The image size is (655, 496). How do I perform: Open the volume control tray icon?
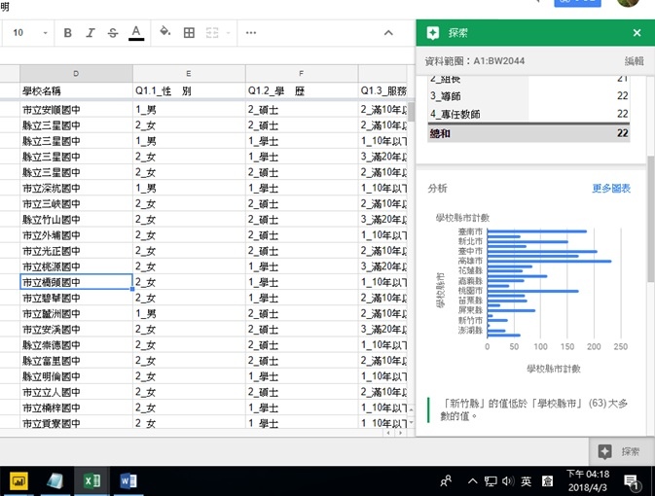[x=507, y=481]
